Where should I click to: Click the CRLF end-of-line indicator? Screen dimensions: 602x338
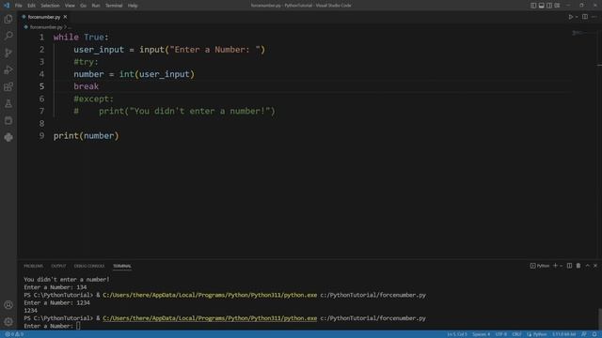point(516,334)
